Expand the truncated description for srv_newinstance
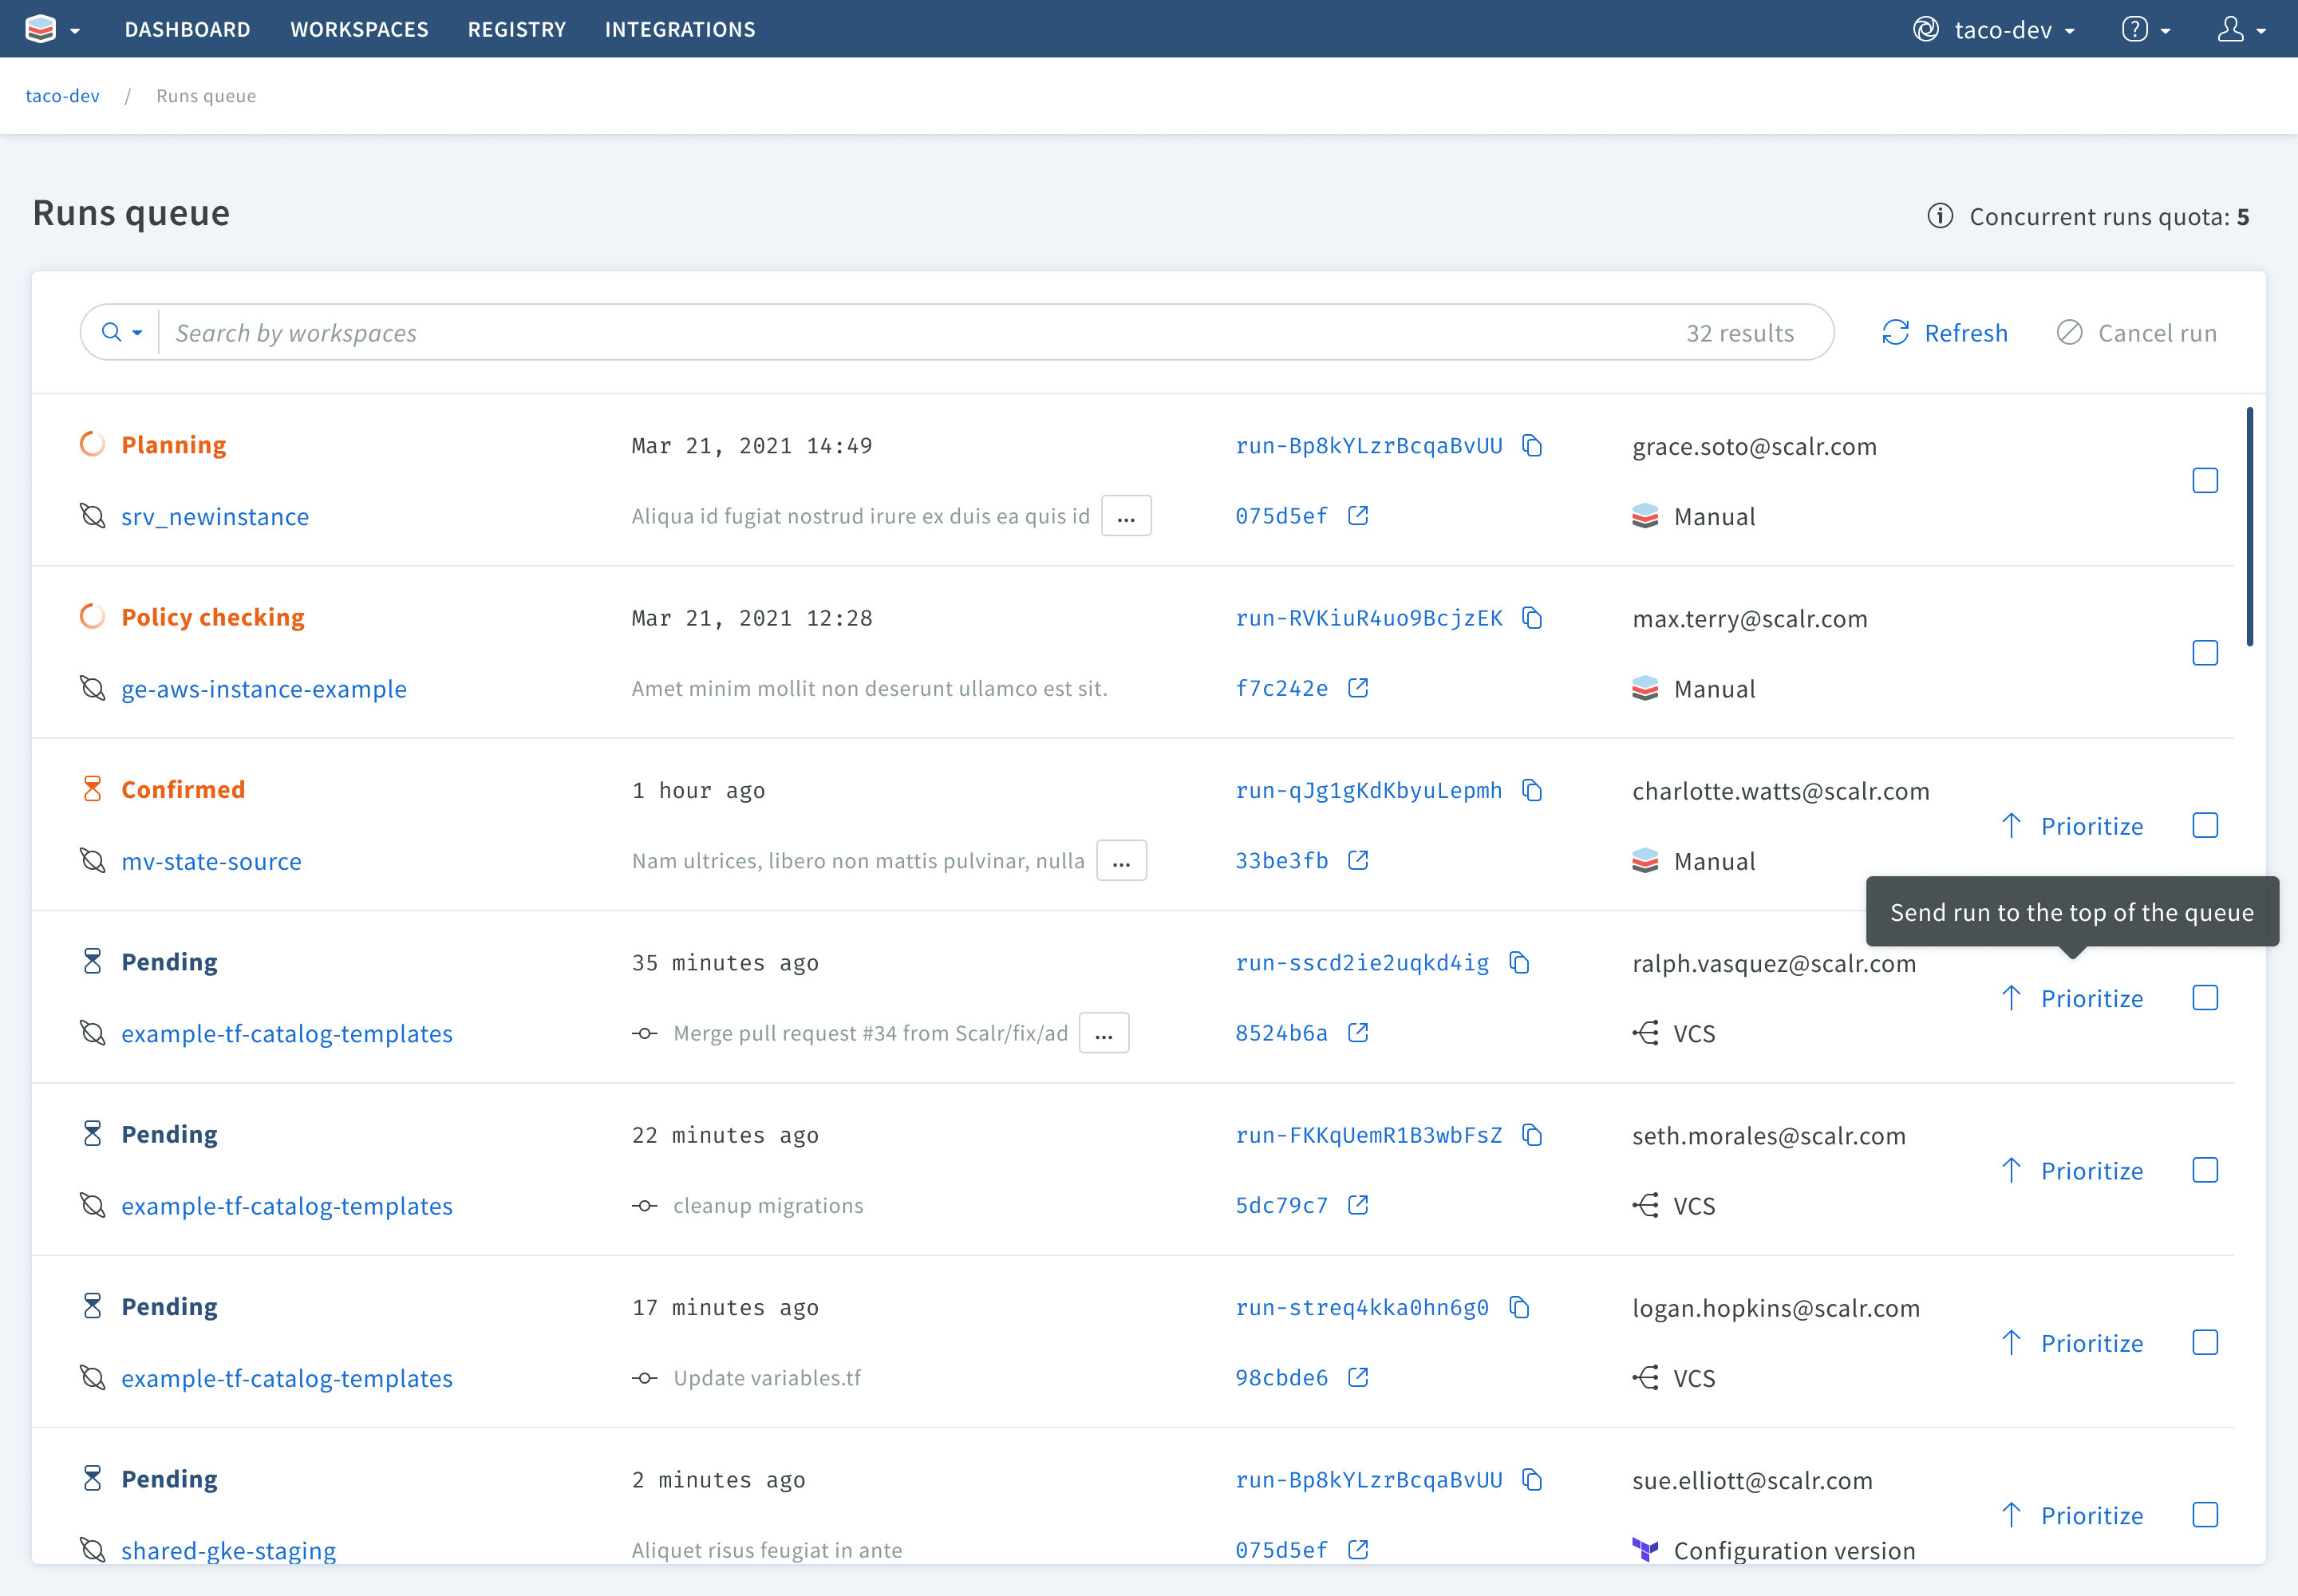Viewport: 2298px width, 1596px height. click(x=1126, y=515)
